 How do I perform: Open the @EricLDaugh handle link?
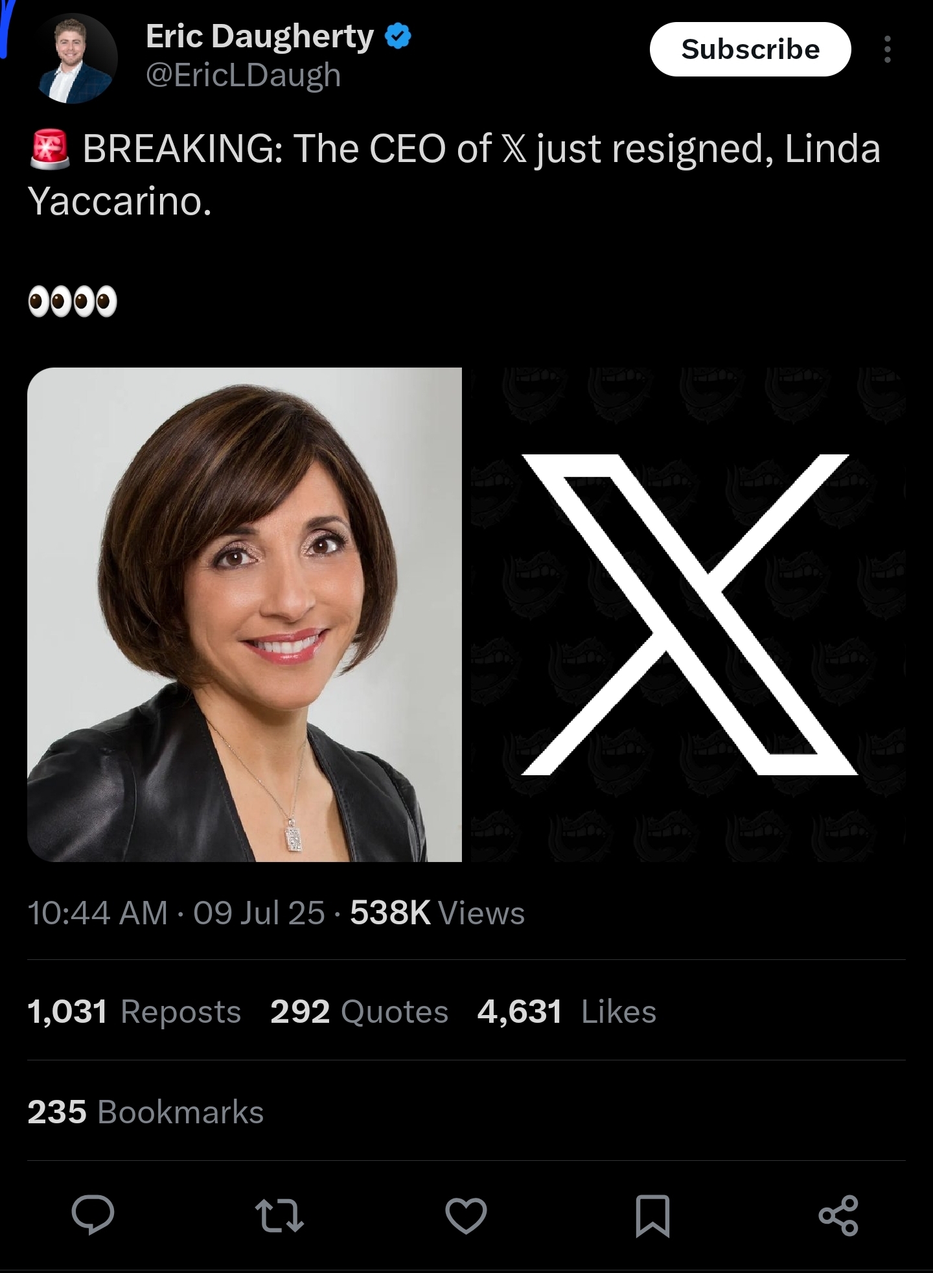[x=243, y=75]
